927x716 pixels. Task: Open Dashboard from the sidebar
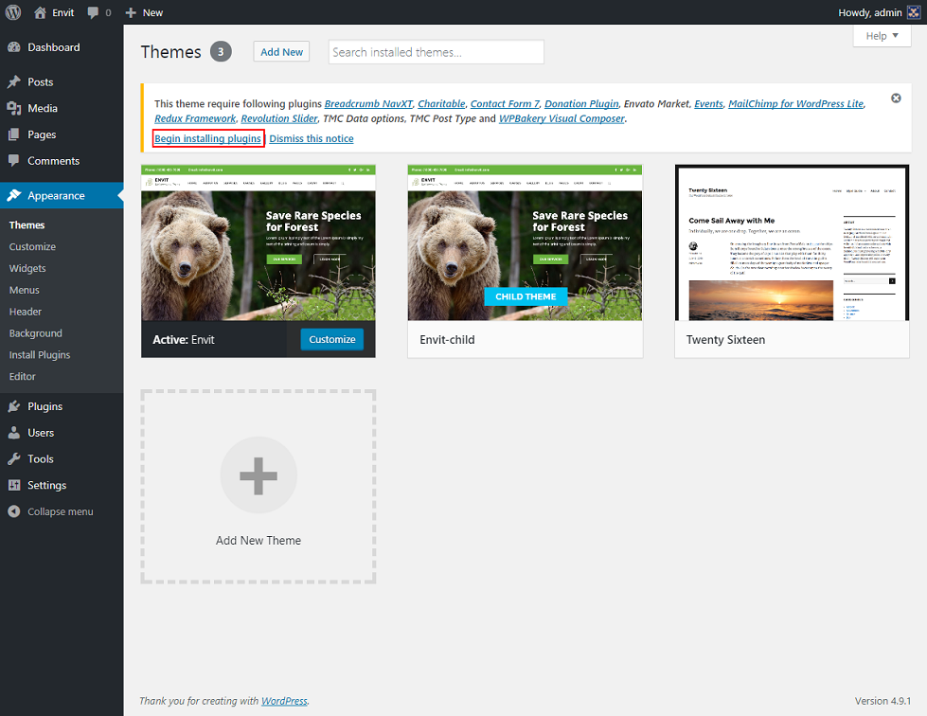coord(53,47)
